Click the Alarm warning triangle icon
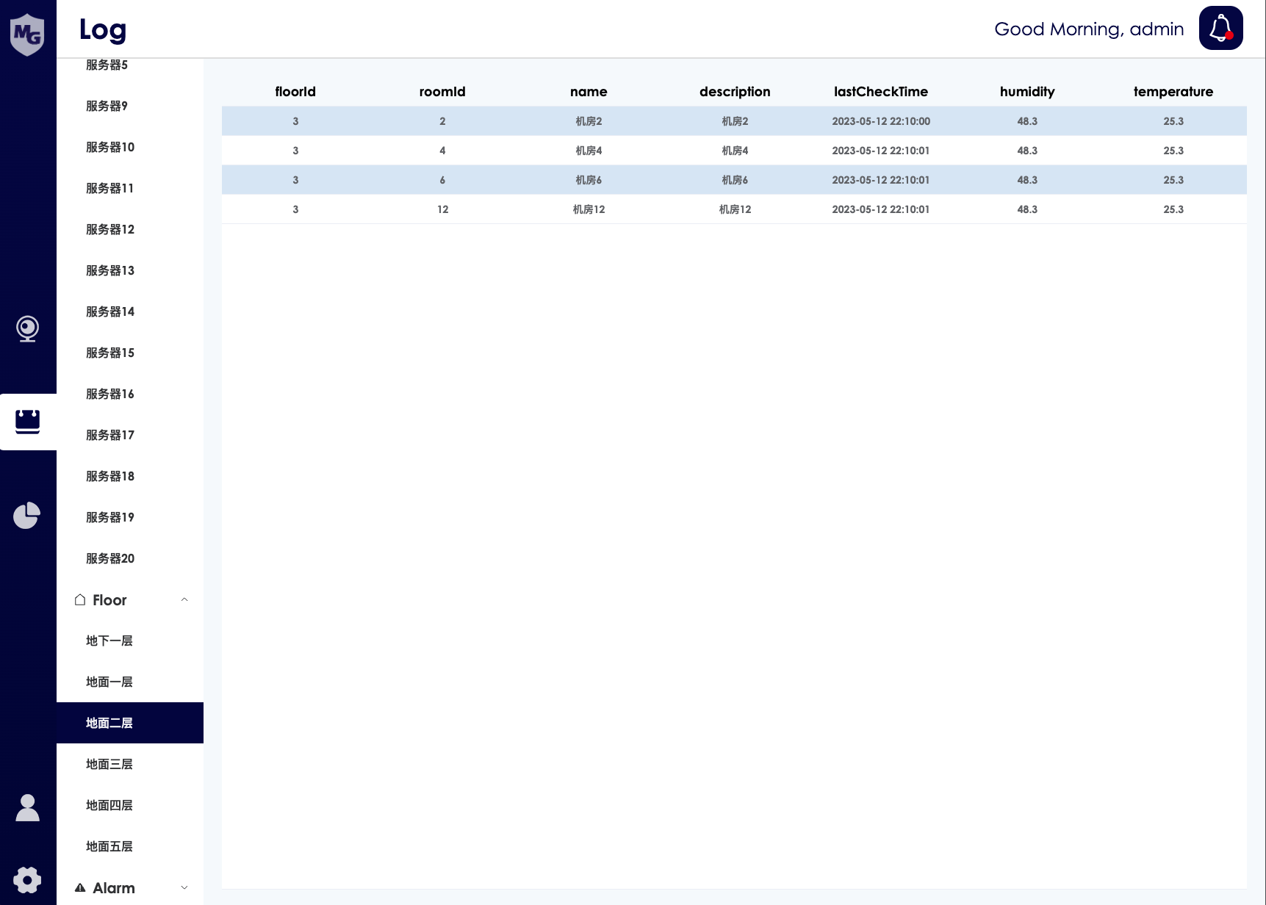The width and height of the screenshot is (1266, 905). tap(80, 888)
